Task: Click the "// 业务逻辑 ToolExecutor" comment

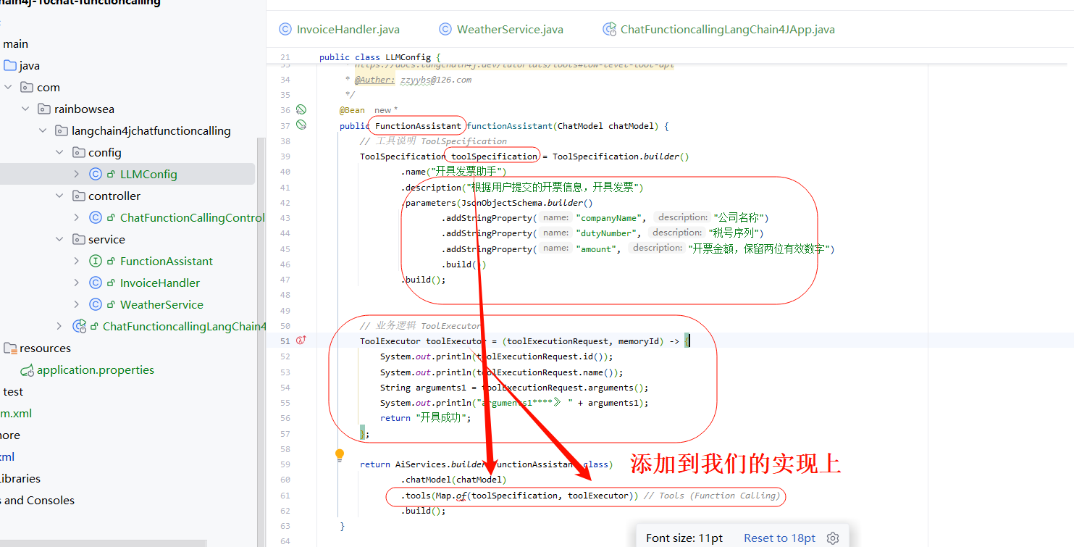Action: (420, 326)
